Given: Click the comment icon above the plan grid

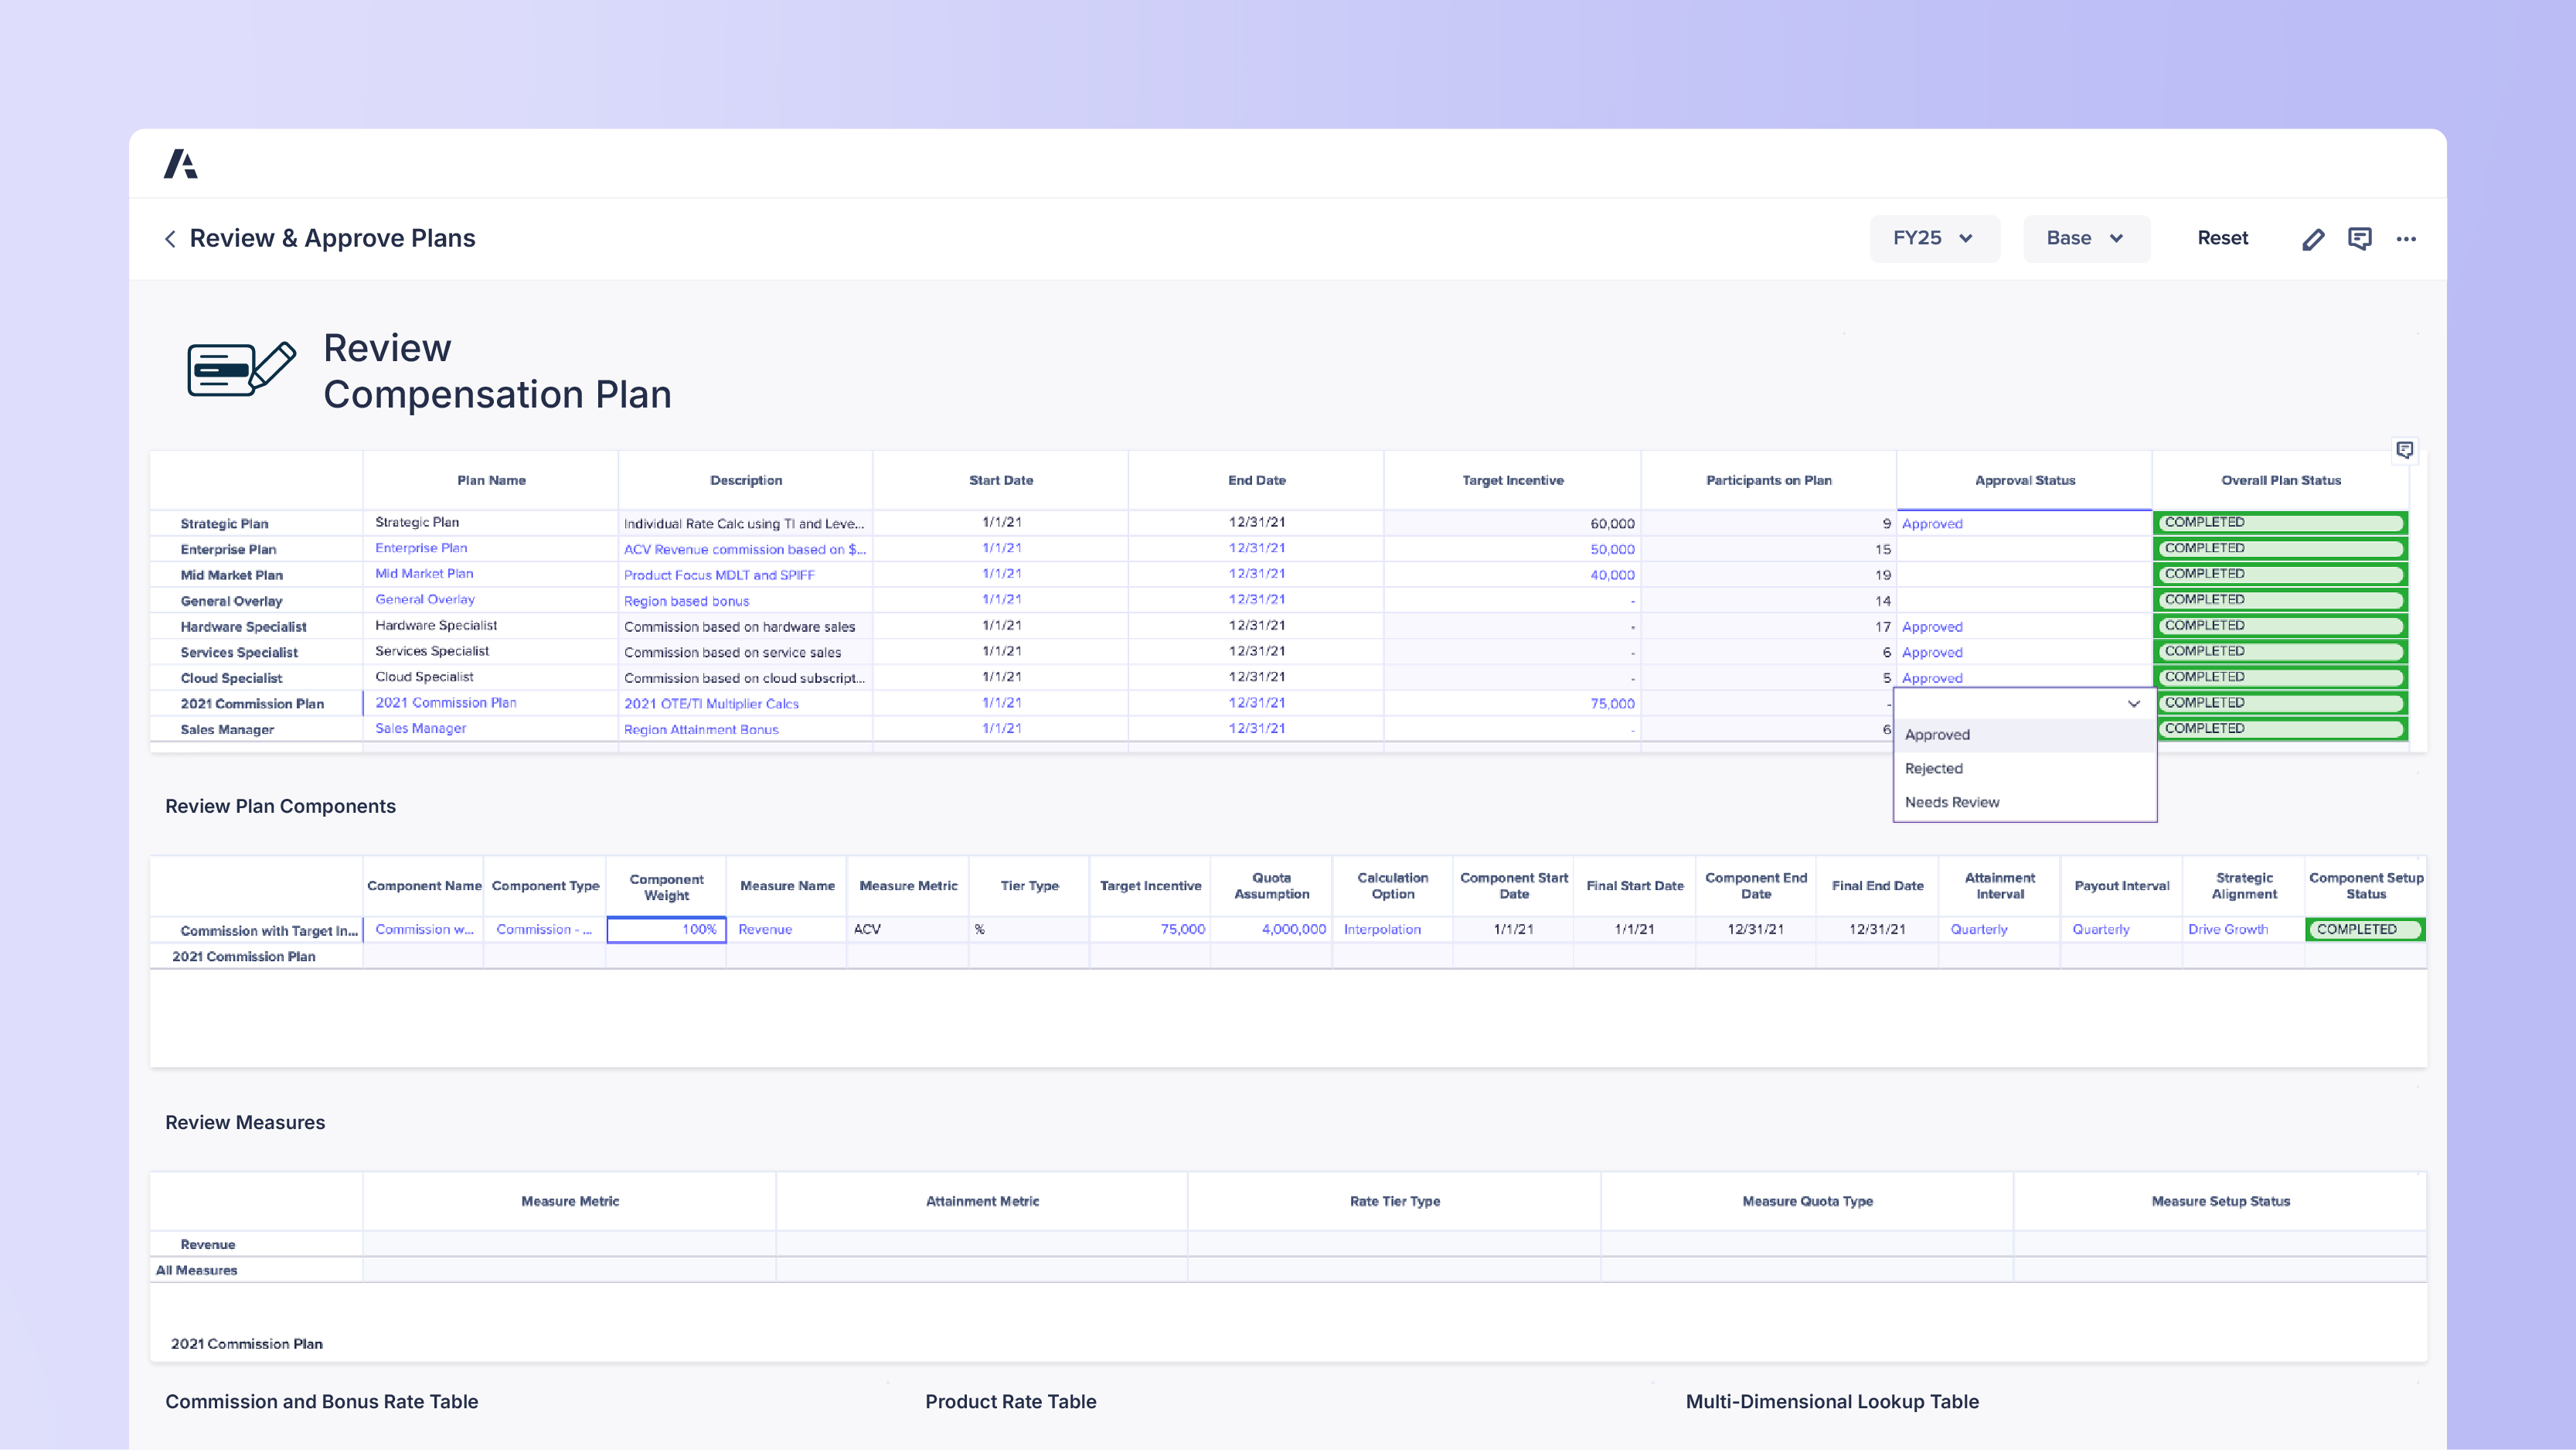Looking at the screenshot, I should (x=2405, y=449).
